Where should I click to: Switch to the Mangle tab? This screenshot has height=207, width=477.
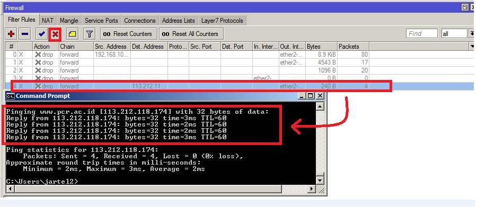tap(69, 21)
